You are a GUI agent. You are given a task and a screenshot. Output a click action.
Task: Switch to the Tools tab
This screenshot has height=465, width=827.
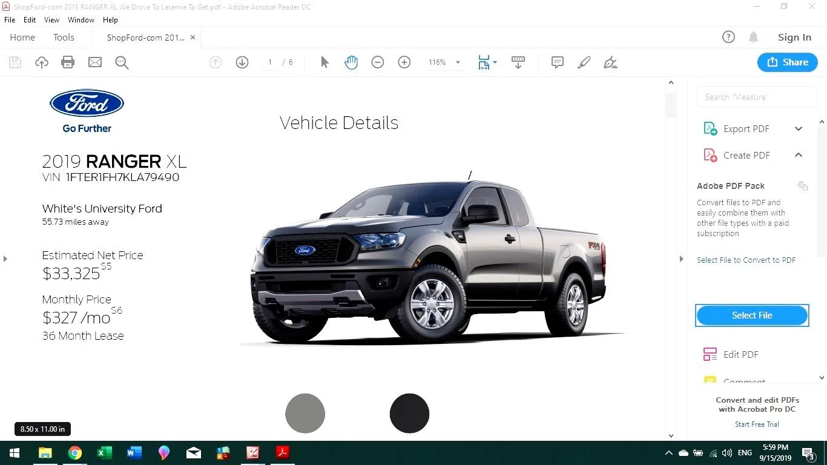(64, 37)
